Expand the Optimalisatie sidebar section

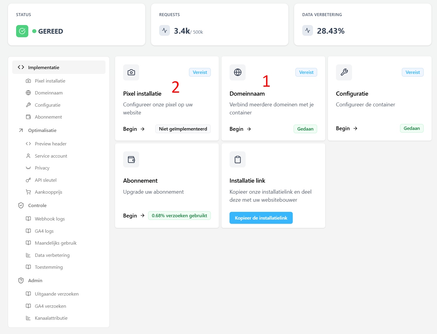42,131
